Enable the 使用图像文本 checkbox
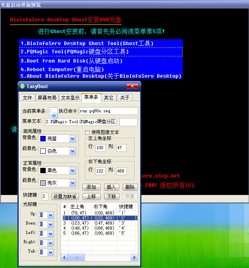This screenshot has height=268, width=249. 87,132
